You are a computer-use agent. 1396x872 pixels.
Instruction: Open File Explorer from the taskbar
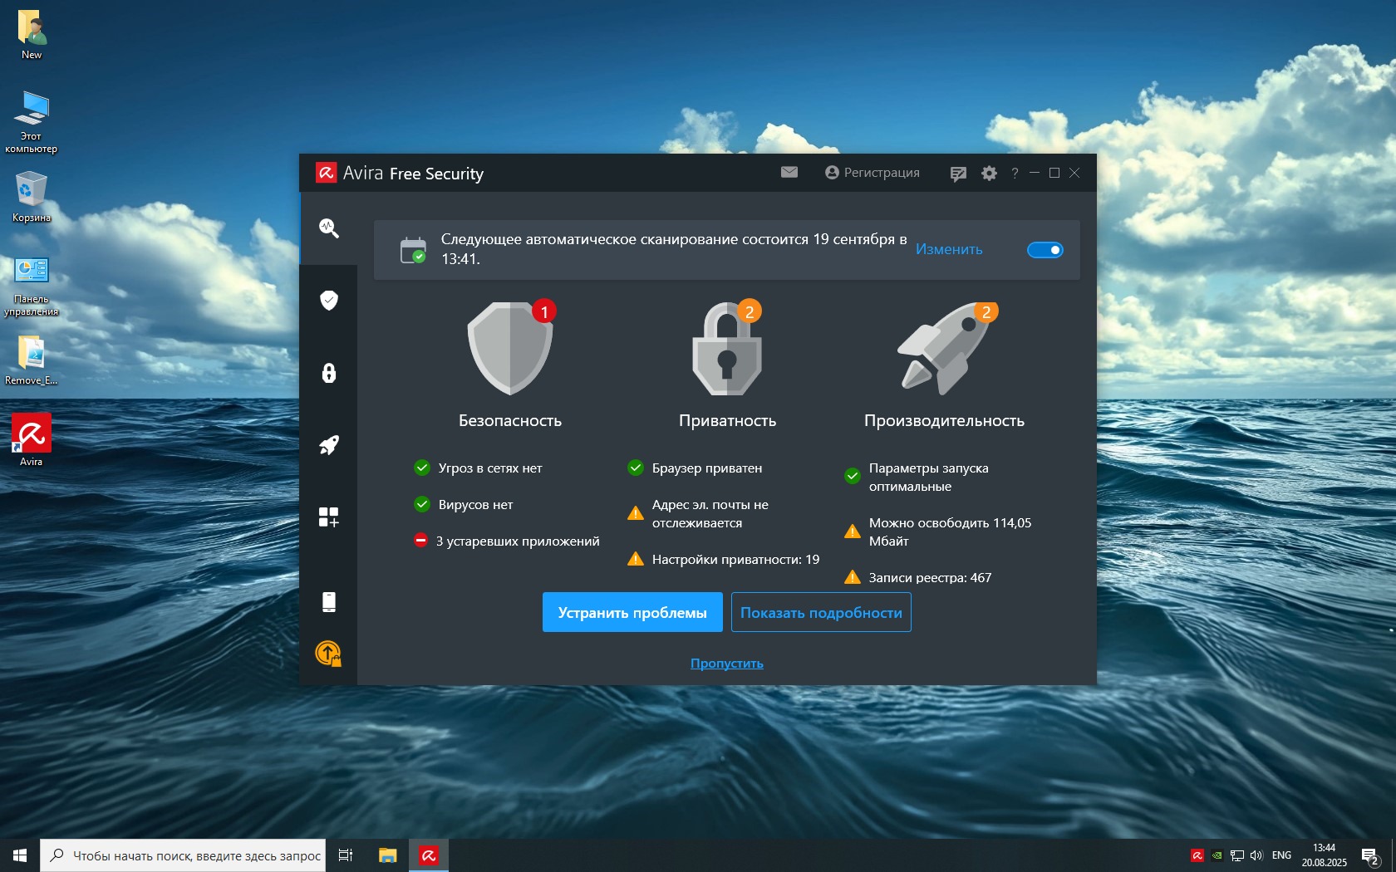[x=387, y=855]
